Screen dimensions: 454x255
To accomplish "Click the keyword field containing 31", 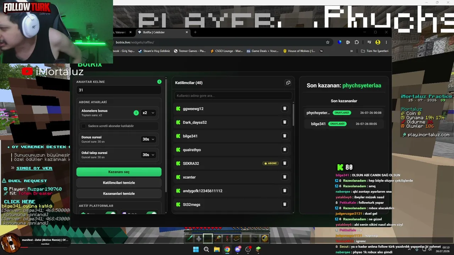I will point(119,90).
